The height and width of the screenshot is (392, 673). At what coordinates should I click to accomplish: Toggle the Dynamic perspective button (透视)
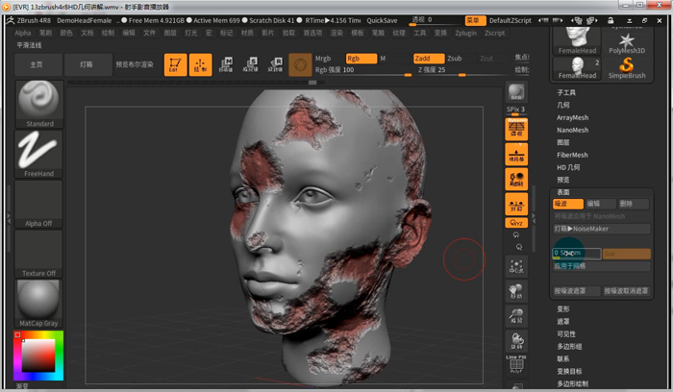coord(516,129)
